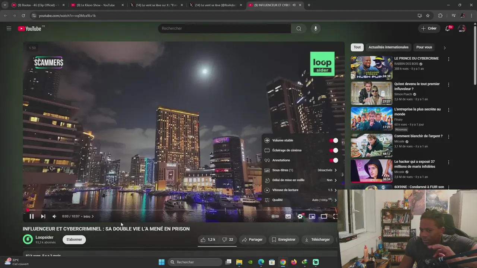Image resolution: width=477 pixels, height=268 pixels.
Task: Open L'entreprise la plus secrète thumbnail
Action: coord(372,119)
